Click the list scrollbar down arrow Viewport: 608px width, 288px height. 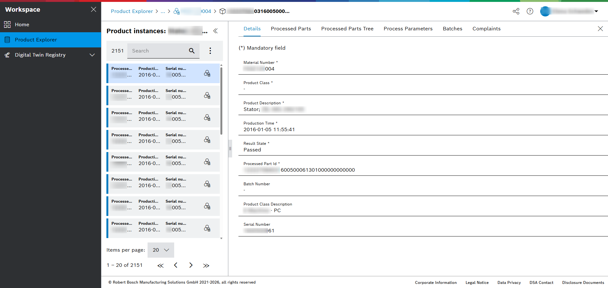(x=221, y=238)
